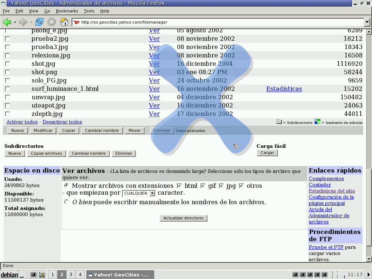The height and width of the screenshot is (279, 372).
Task: Click the page scrollbar down arrow
Action: (x=369, y=259)
